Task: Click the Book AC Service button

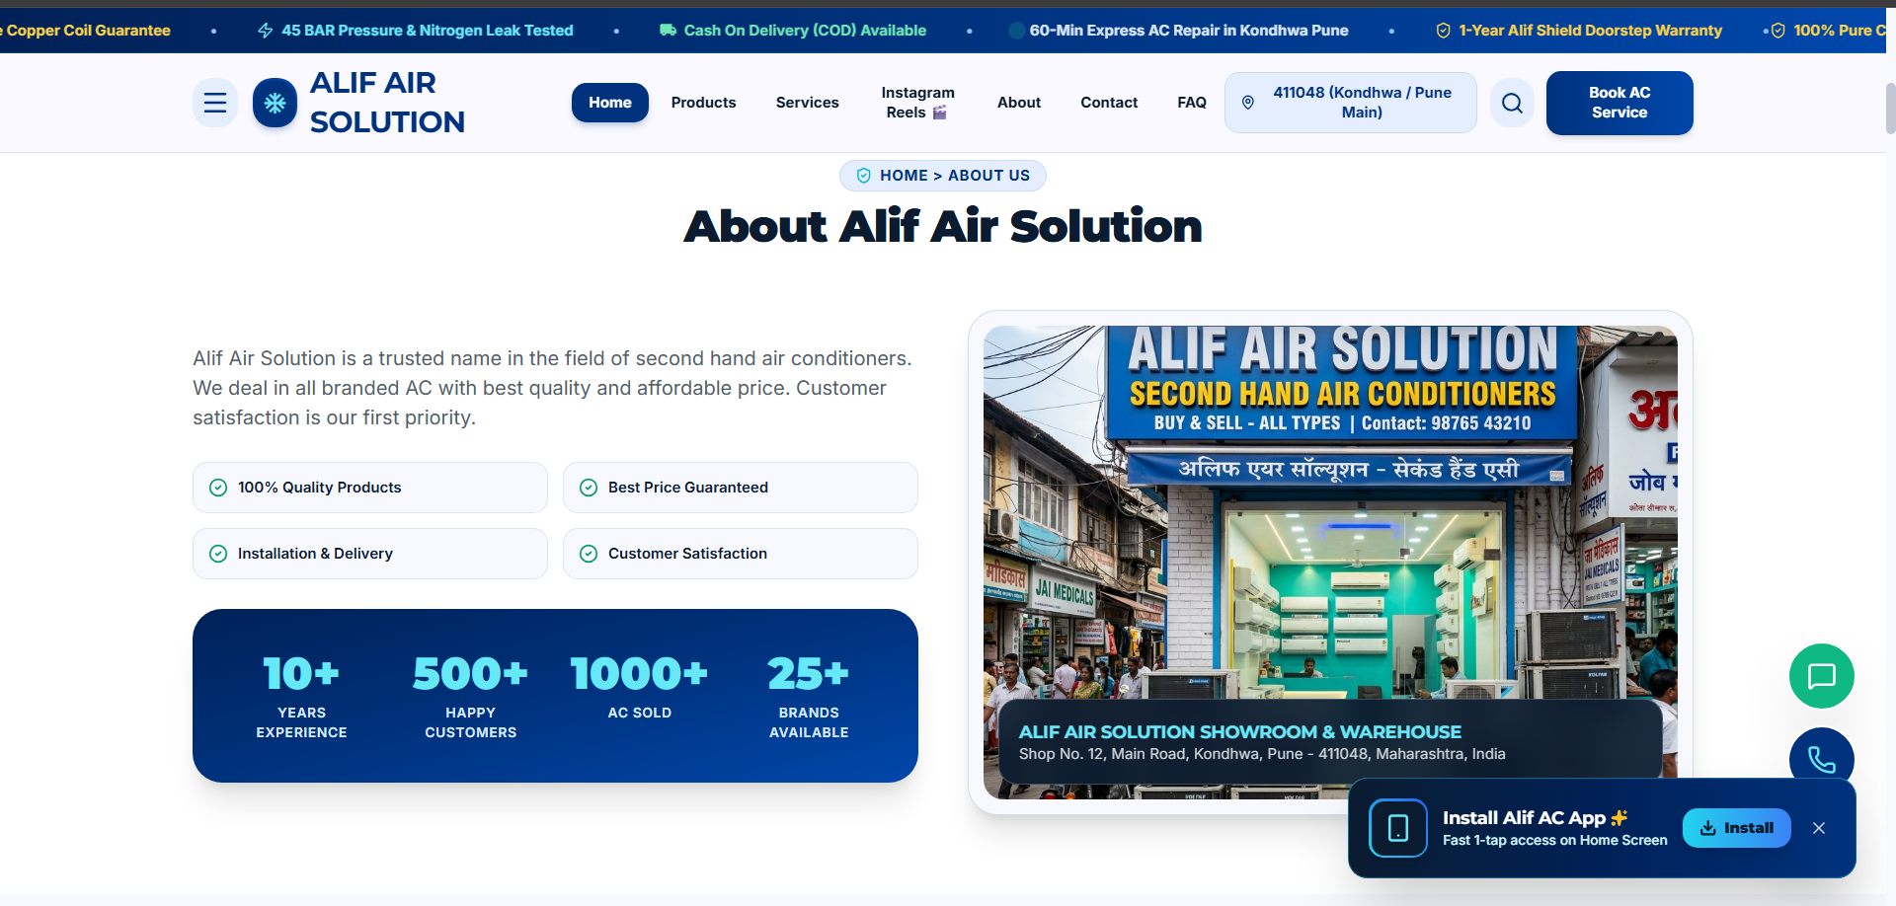Action: point(1619,103)
